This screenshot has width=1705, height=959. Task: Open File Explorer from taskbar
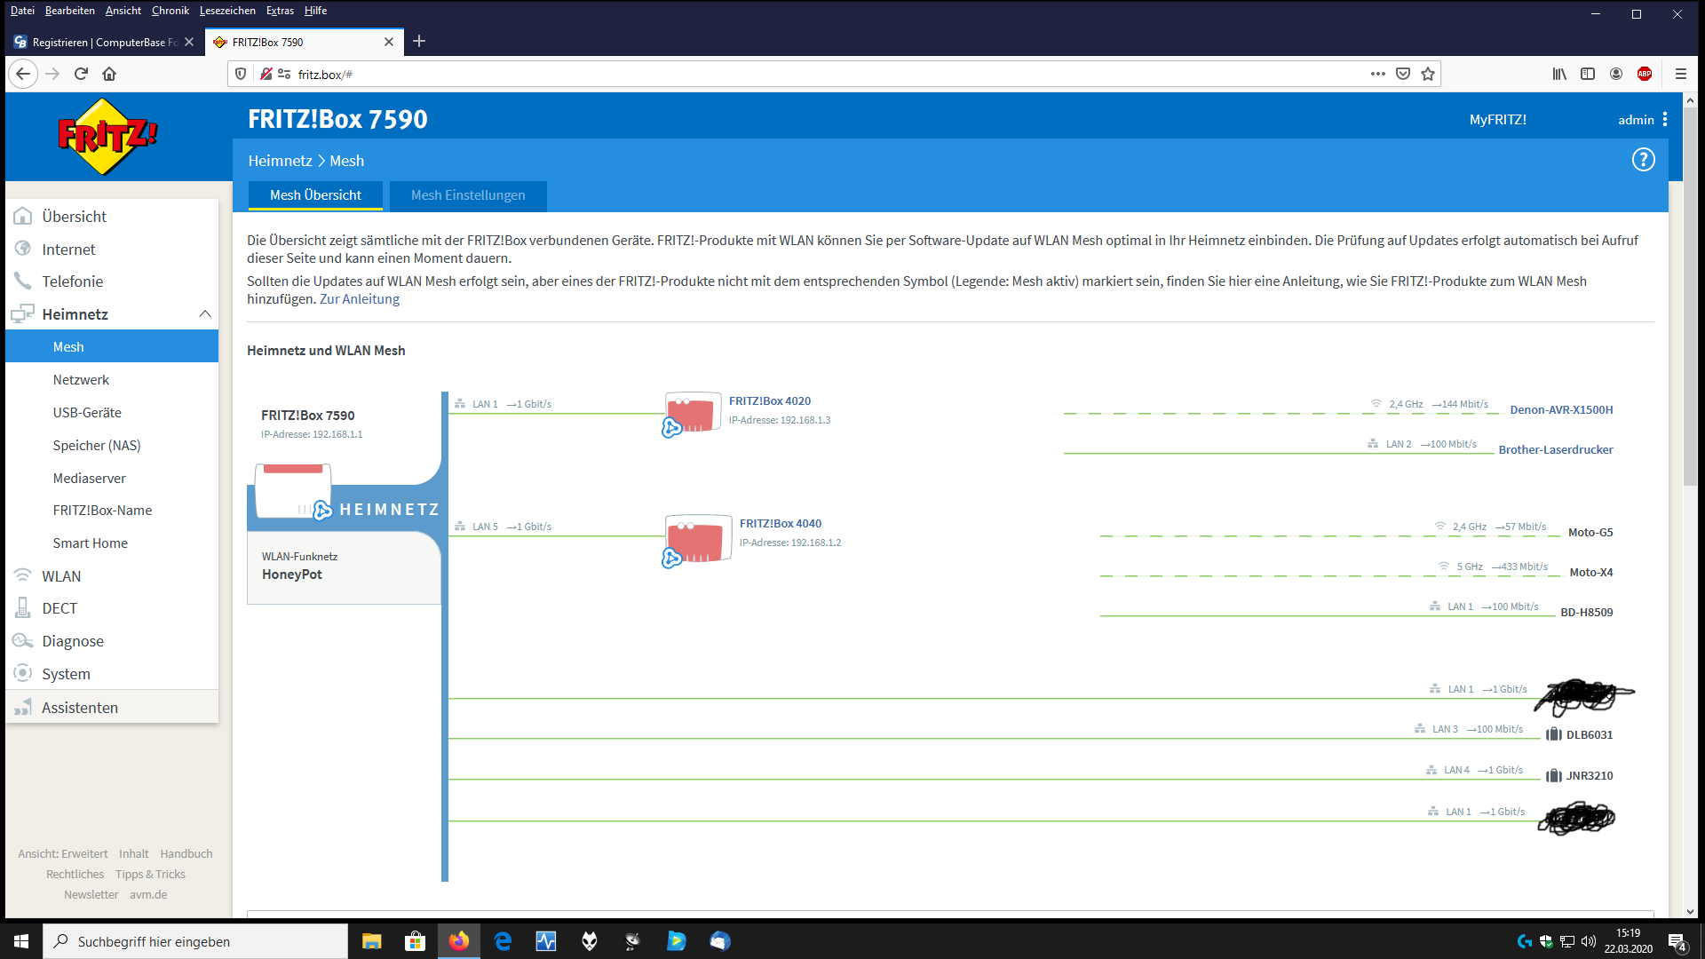[x=371, y=941]
